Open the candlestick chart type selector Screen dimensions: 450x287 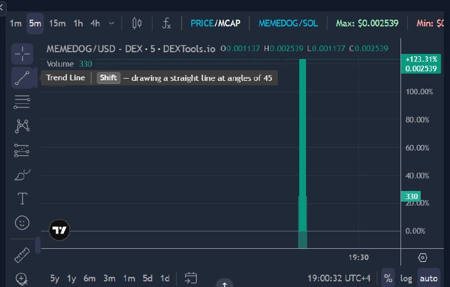click(137, 23)
